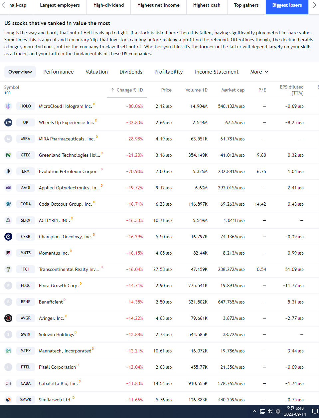Open the HOLO ticker symbol
319x418 pixels.
pyautogui.click(x=26, y=106)
